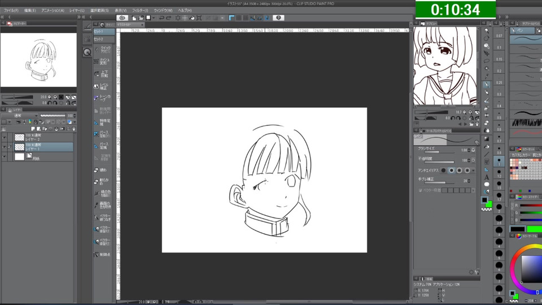Image resolution: width=542 pixels, height=305 pixels.
Task: Open the ウィンドウ(W) menu
Action: (163, 11)
